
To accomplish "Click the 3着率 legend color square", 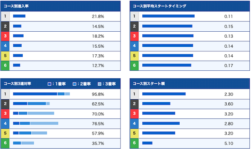I will point(99,84).
